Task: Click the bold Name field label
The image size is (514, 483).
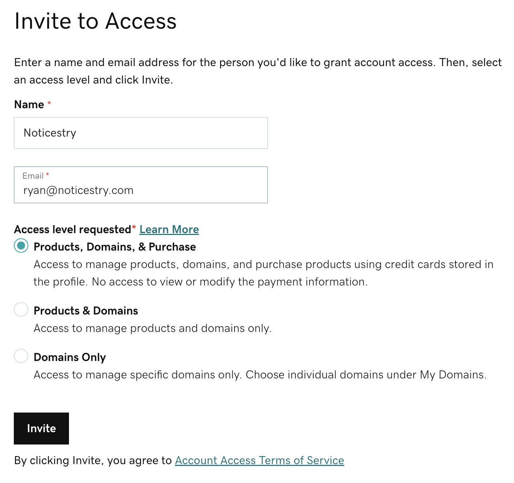Action: click(x=29, y=105)
